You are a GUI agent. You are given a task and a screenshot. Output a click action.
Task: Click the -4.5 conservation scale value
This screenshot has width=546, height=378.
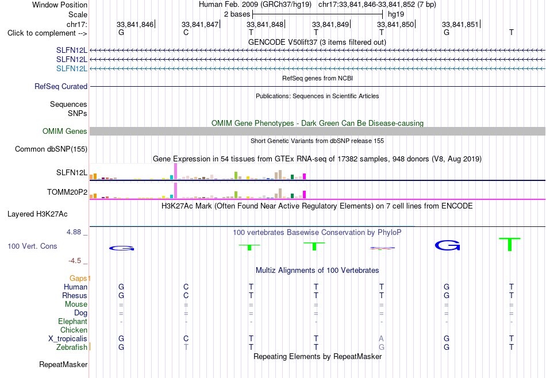(x=75, y=261)
